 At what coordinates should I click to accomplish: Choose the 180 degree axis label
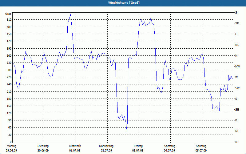tap(9, 99)
